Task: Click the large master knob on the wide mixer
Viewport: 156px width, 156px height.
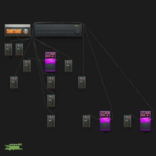Action: tap(77, 32)
